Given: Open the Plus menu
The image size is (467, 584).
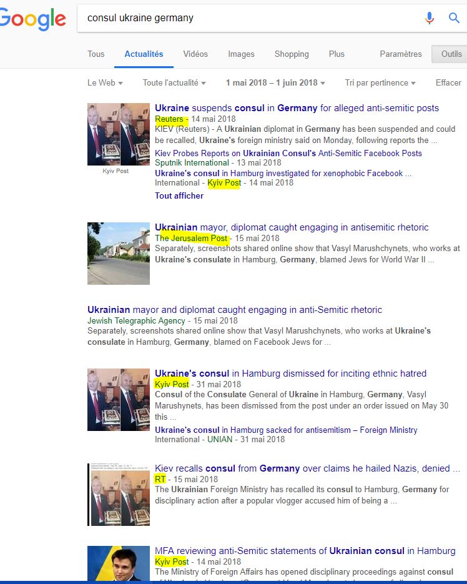Looking at the screenshot, I should pos(337,54).
